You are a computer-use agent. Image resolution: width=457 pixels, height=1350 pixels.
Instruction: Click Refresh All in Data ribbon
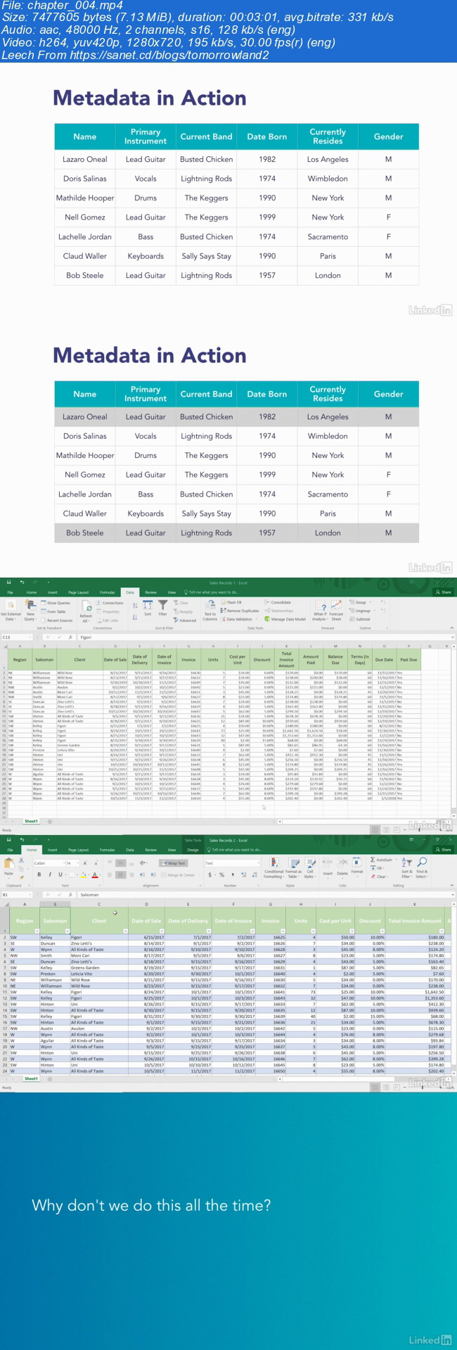click(86, 611)
